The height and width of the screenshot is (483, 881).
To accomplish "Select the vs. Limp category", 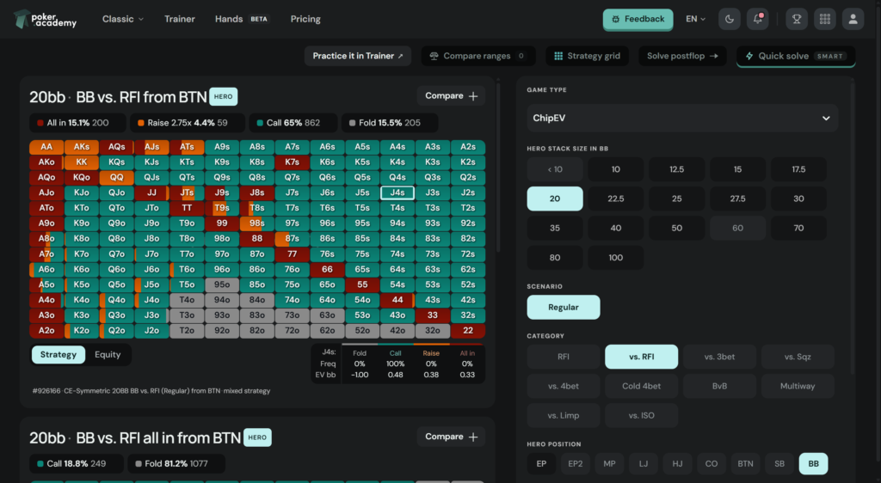I will (x=563, y=416).
